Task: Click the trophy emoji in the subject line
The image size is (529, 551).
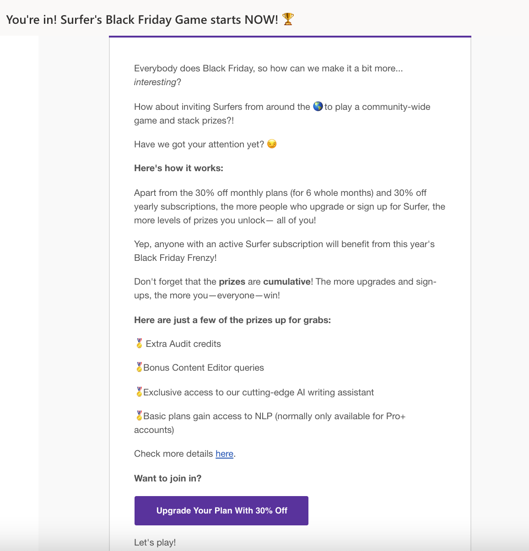Action: tap(288, 19)
